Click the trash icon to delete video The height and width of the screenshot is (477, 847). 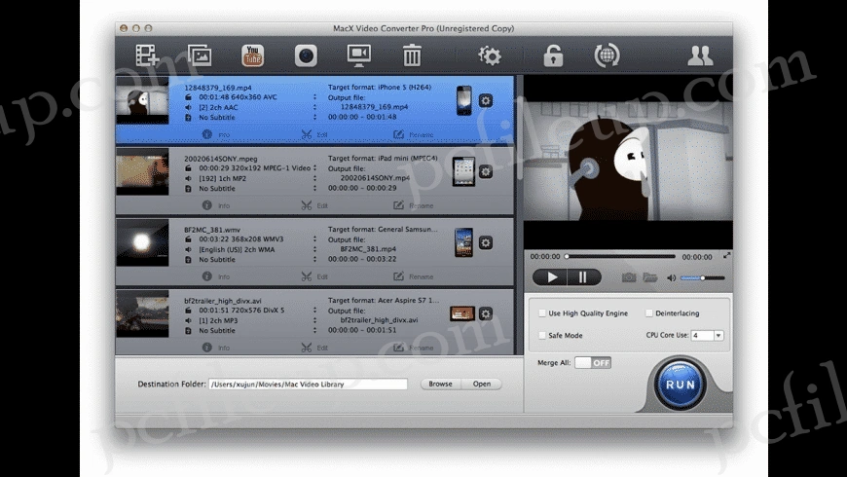click(x=412, y=56)
